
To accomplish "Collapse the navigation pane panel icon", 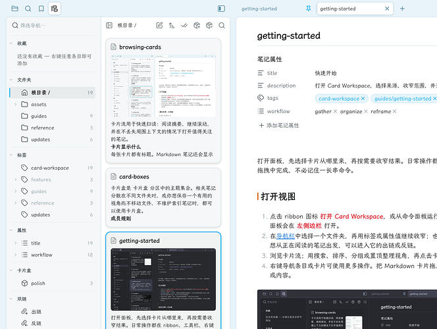I will coord(109,26).
